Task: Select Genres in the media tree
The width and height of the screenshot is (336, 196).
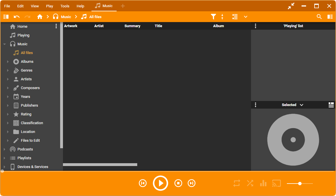Action: pyautogui.click(x=27, y=70)
